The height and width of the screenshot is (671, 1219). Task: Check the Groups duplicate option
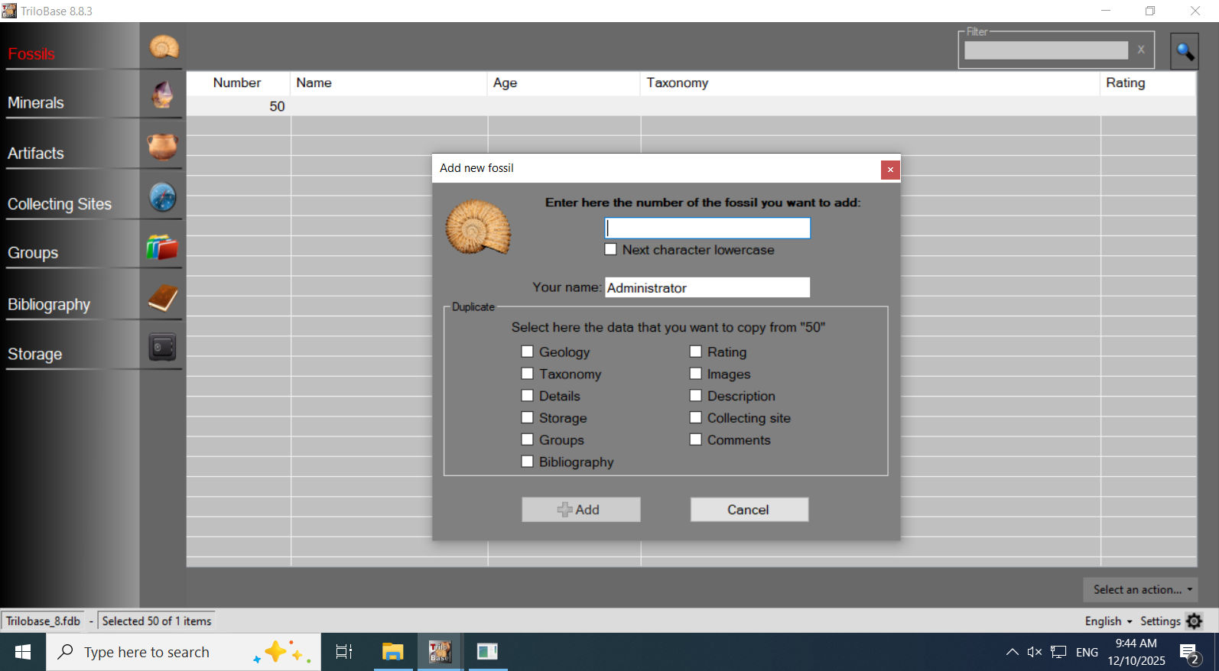(527, 440)
